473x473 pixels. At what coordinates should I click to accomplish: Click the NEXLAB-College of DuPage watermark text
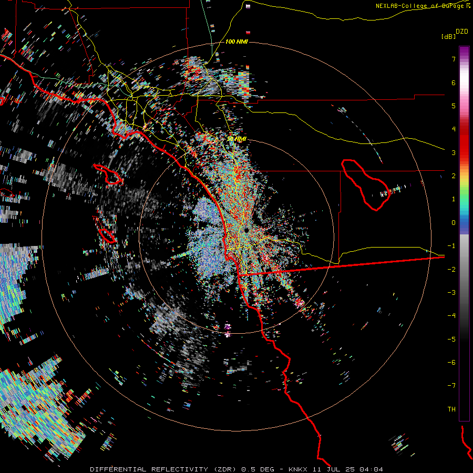point(424,6)
